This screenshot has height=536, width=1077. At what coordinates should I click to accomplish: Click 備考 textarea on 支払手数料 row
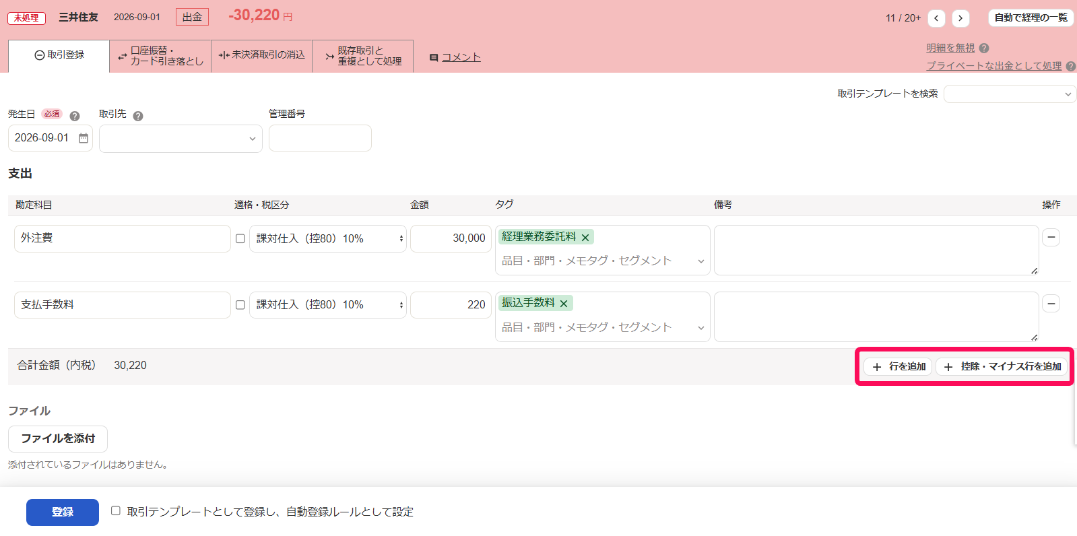click(x=876, y=316)
